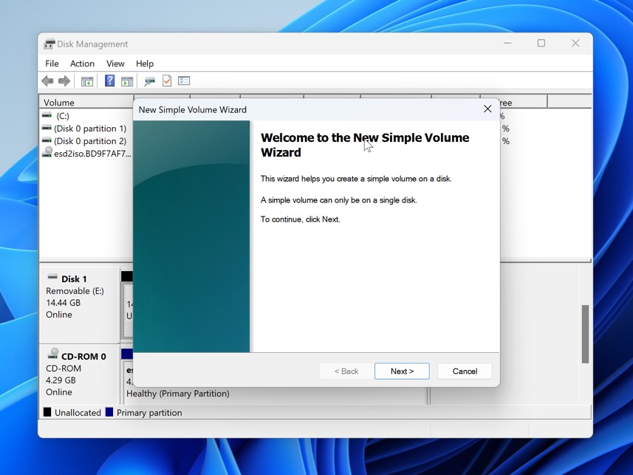Select '(Disk 0 partition 1)' volume row

click(90, 129)
